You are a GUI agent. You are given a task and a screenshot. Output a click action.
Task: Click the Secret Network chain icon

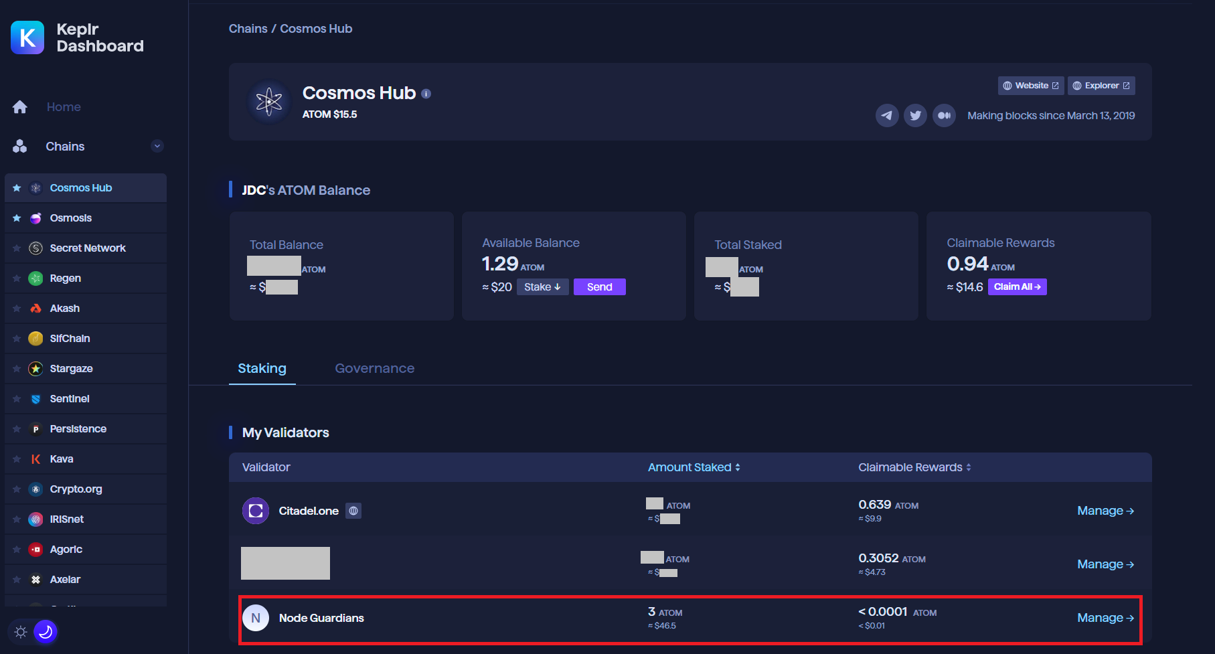click(36, 248)
